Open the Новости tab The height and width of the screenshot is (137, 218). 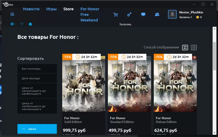(31, 9)
